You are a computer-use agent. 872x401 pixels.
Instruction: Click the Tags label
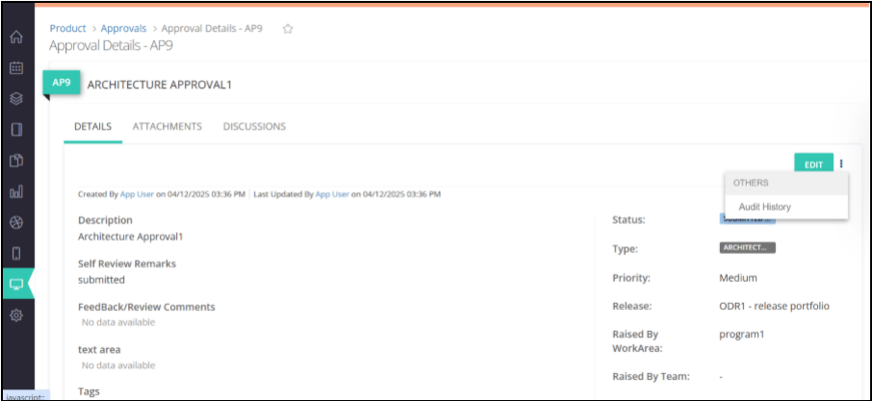89,391
